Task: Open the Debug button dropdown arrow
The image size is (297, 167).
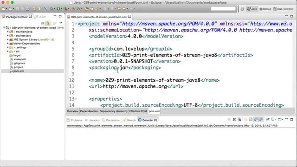Action: (x=54, y=9)
